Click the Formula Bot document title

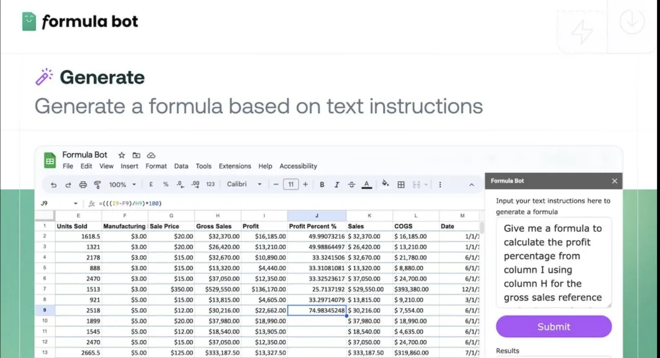tap(84, 155)
